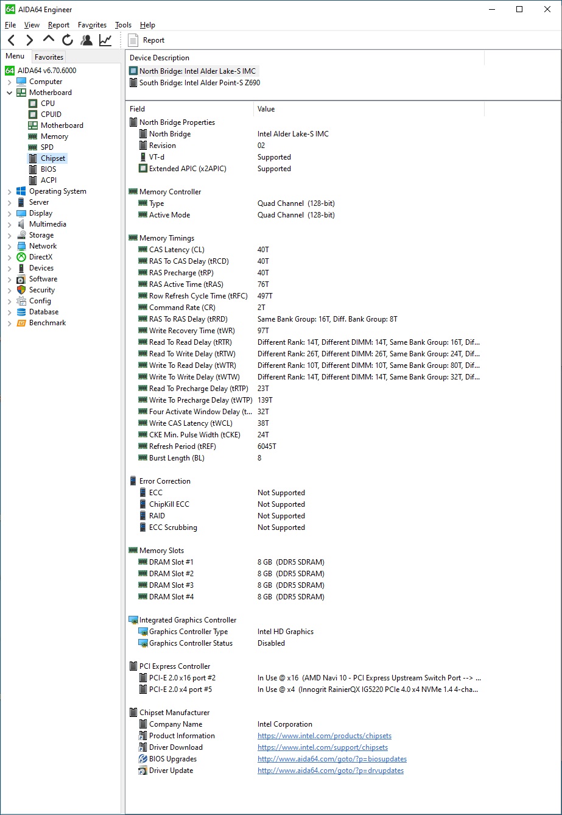Click the Value column header
The width and height of the screenshot is (562, 815).
point(369,109)
